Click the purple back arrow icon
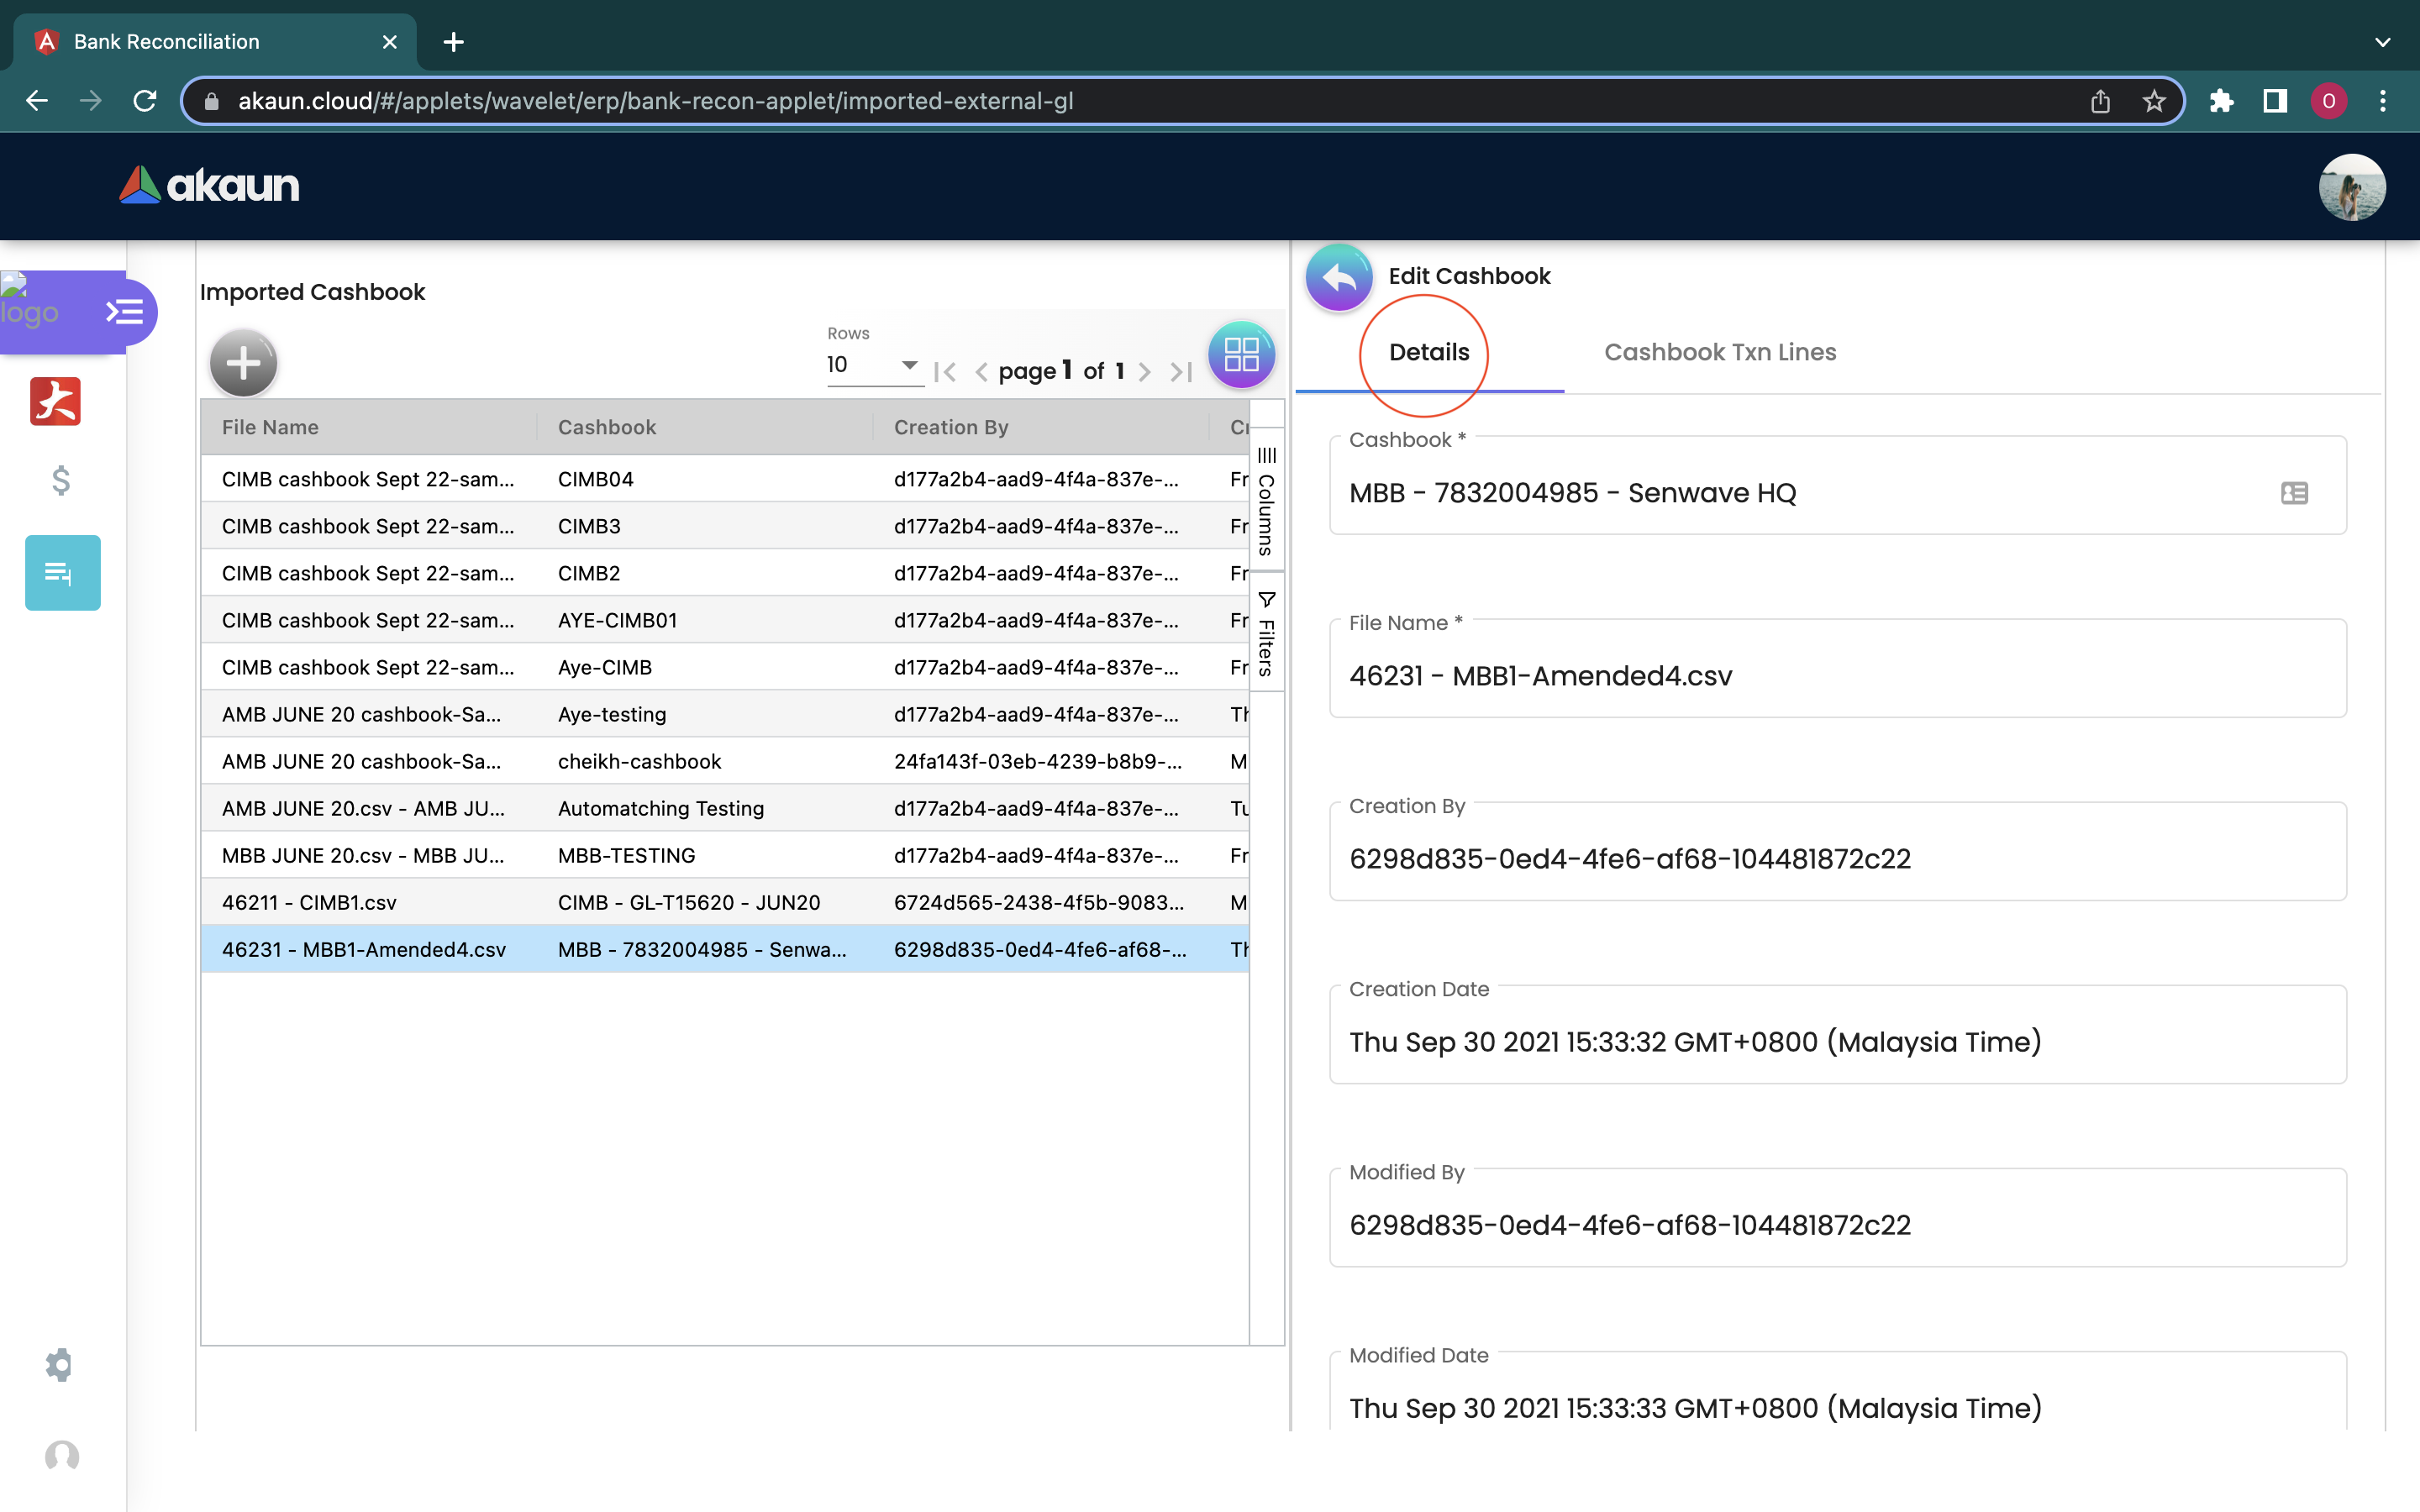Screen dimensions: 2420x1512 coord(1338,277)
